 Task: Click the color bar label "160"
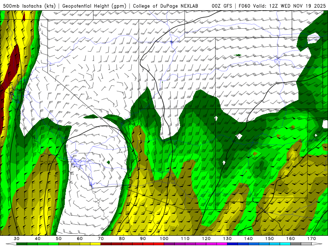(x=291, y=239)
